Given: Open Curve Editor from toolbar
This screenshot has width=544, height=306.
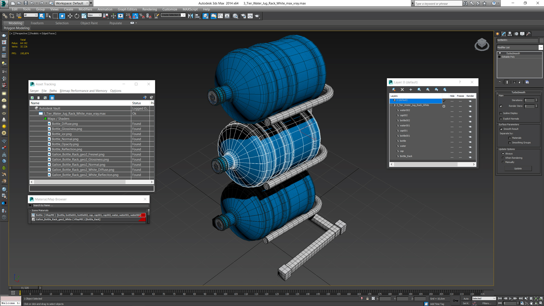Looking at the screenshot, I should 220,16.
